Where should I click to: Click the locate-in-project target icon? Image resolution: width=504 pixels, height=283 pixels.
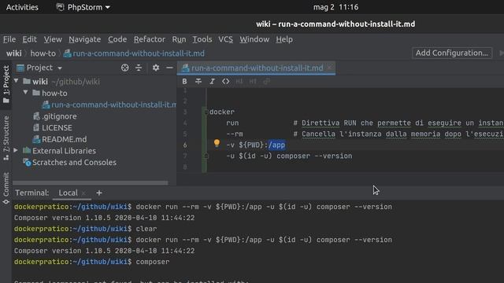tap(124, 68)
